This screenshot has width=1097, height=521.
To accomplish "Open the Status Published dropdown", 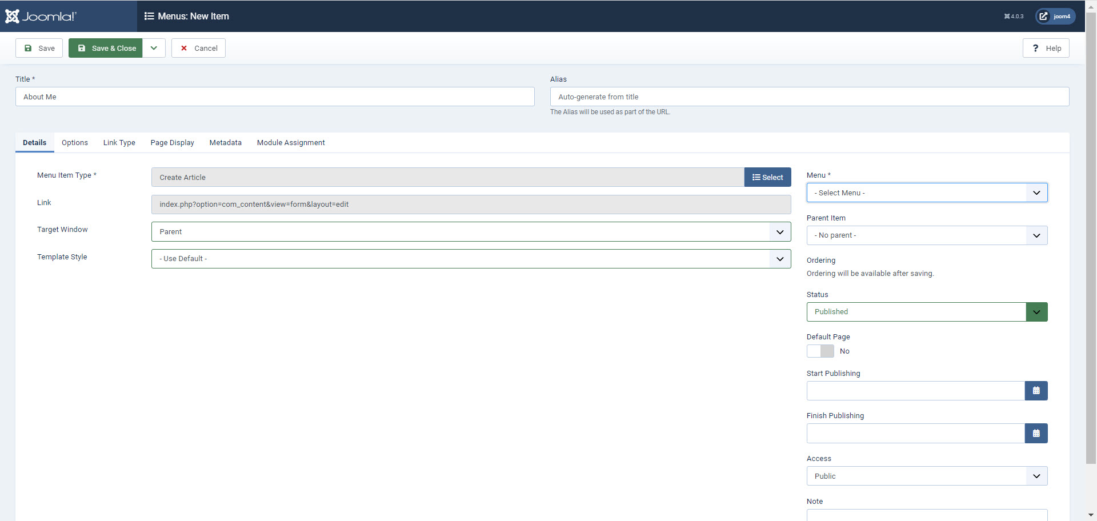I will 926,312.
